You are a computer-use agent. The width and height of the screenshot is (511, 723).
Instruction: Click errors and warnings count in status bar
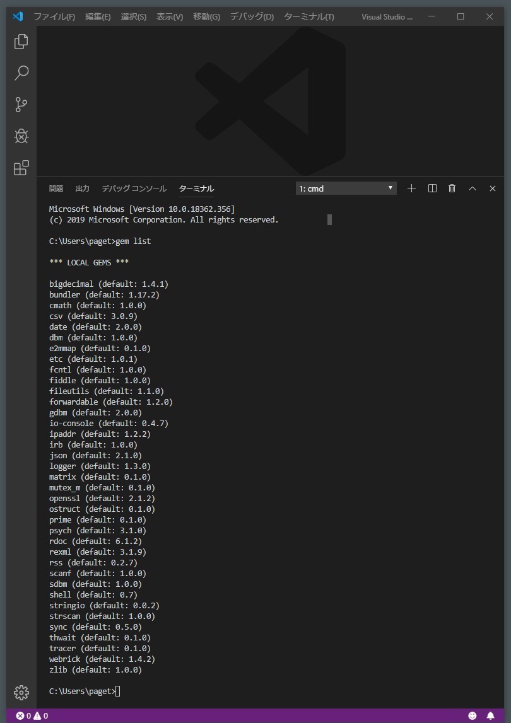[x=32, y=715]
